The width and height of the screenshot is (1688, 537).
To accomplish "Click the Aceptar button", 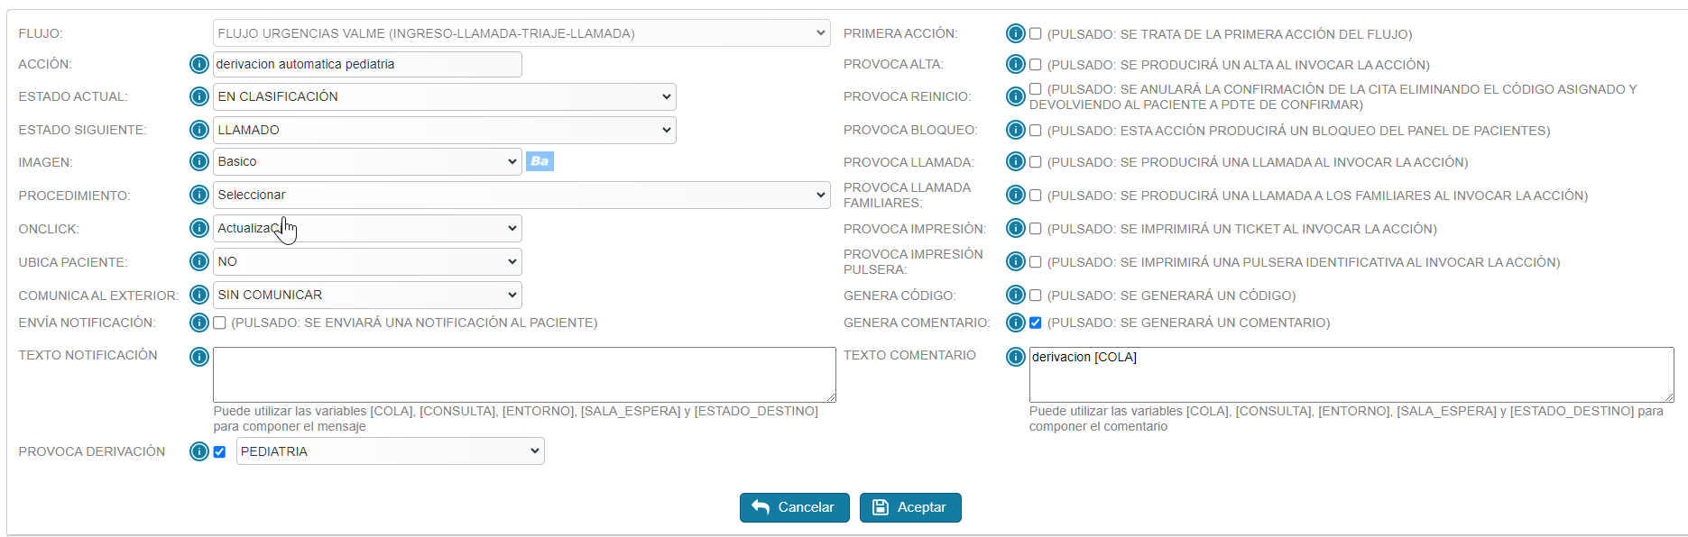I will pos(910,507).
